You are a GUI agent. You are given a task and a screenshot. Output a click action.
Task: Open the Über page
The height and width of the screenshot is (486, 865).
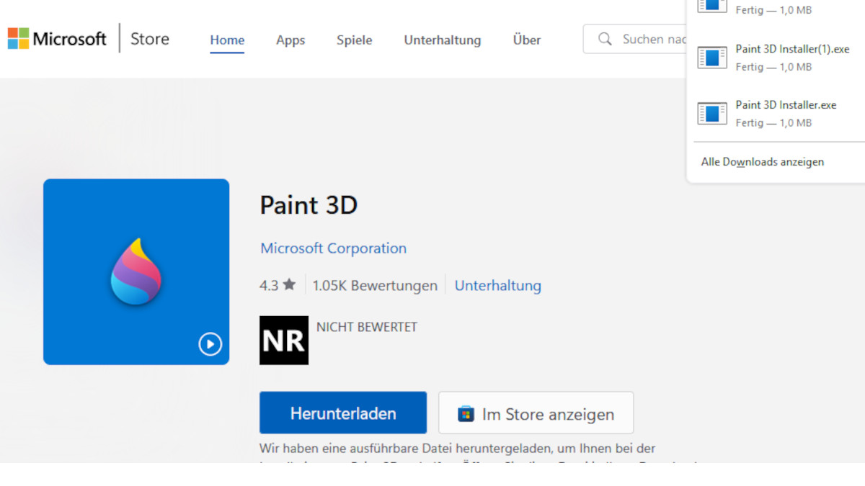point(526,40)
